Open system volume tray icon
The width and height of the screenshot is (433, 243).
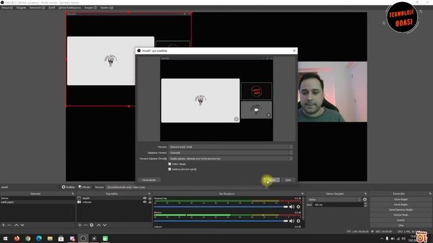403,238
